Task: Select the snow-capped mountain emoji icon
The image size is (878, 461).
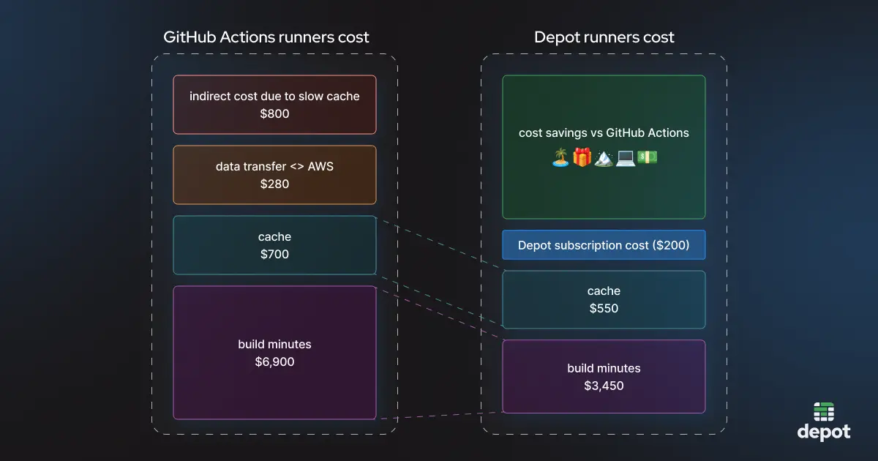Action: point(604,157)
